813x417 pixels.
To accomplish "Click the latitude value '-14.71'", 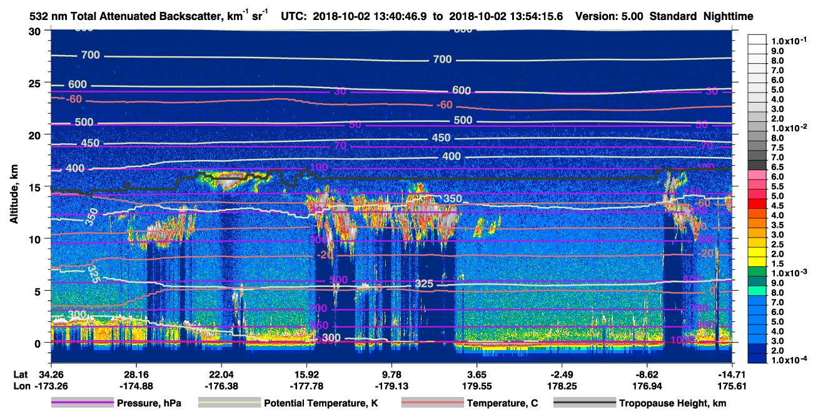I will point(732,374).
